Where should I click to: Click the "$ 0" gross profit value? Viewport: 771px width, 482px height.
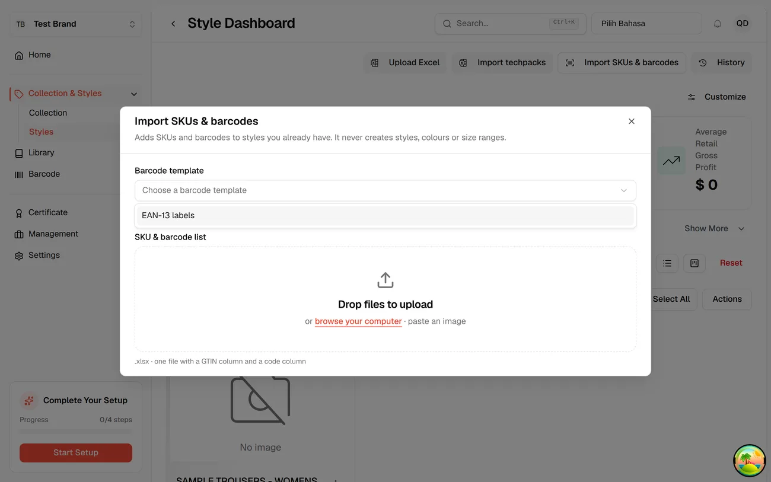pyautogui.click(x=706, y=185)
